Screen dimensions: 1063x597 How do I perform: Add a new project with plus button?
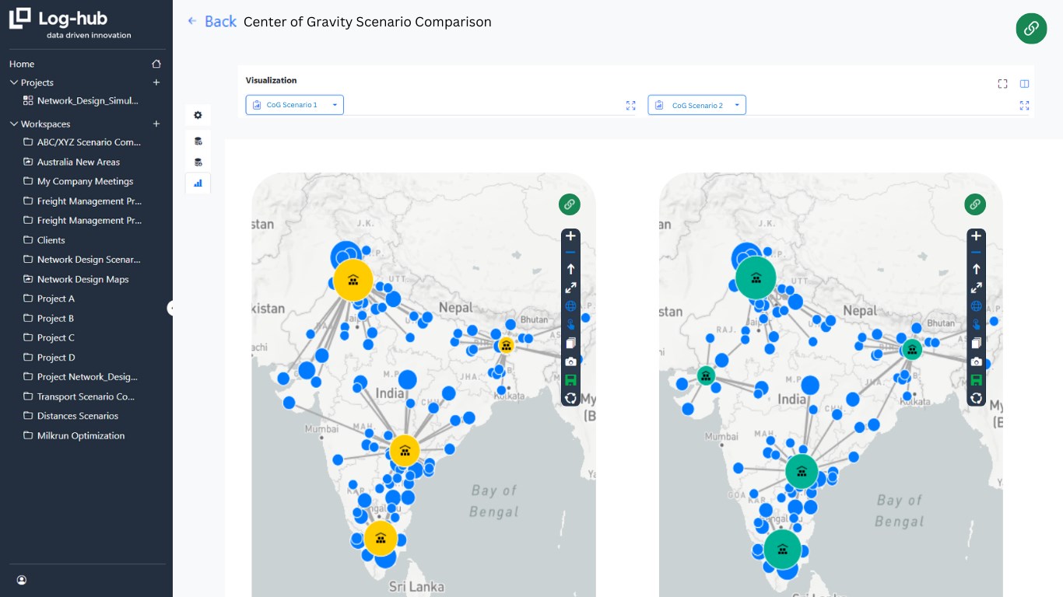pyautogui.click(x=156, y=82)
